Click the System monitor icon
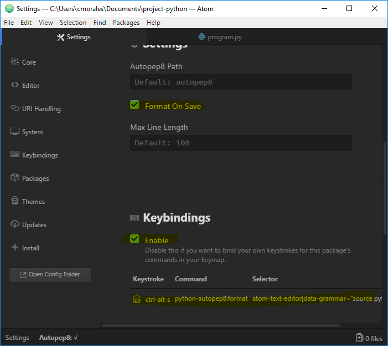This screenshot has height=346, width=388. pos(14,131)
